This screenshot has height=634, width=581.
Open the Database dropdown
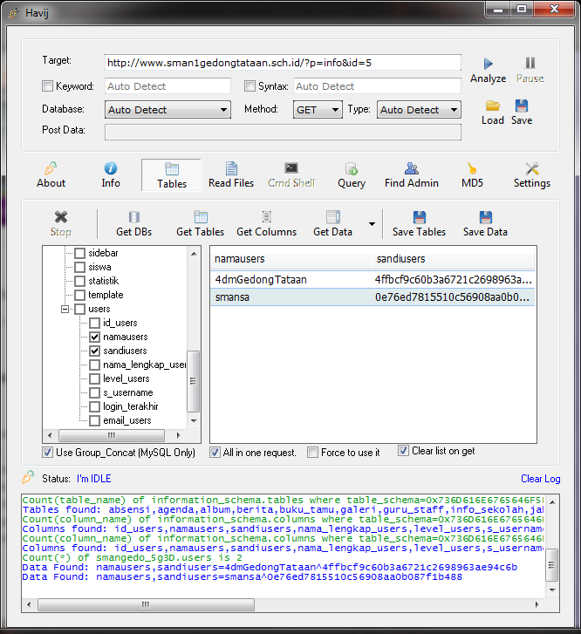(x=167, y=110)
